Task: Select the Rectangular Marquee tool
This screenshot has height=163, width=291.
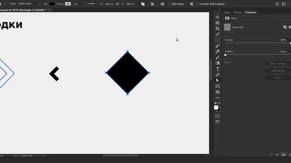Action: [x=217, y=40]
